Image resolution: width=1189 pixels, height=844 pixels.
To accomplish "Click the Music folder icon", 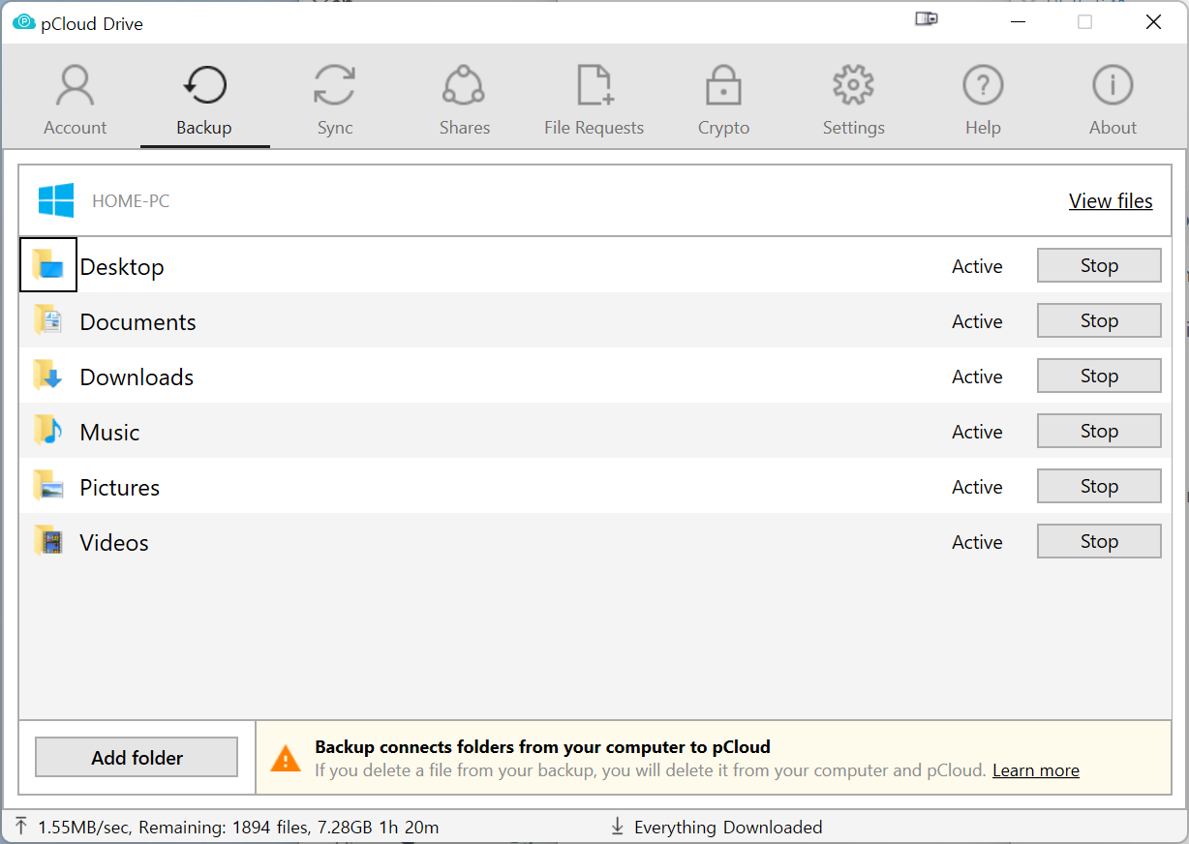I will click(48, 431).
